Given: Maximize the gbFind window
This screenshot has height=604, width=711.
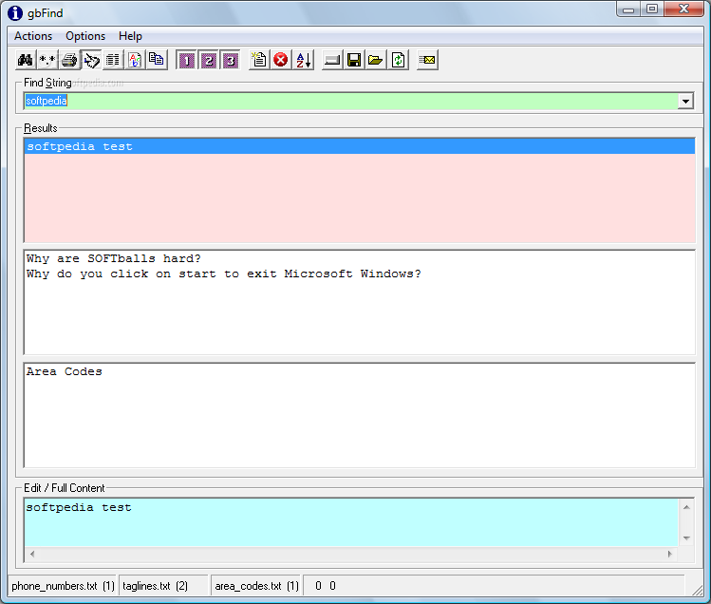Looking at the screenshot, I should coord(652,9).
